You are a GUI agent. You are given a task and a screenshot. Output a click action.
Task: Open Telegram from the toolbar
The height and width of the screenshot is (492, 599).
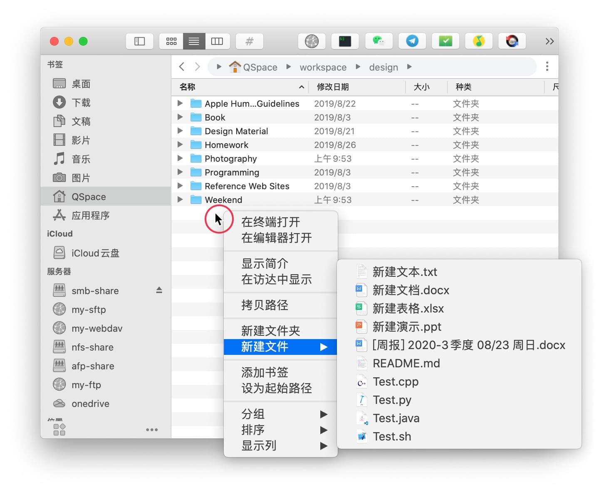(x=412, y=41)
